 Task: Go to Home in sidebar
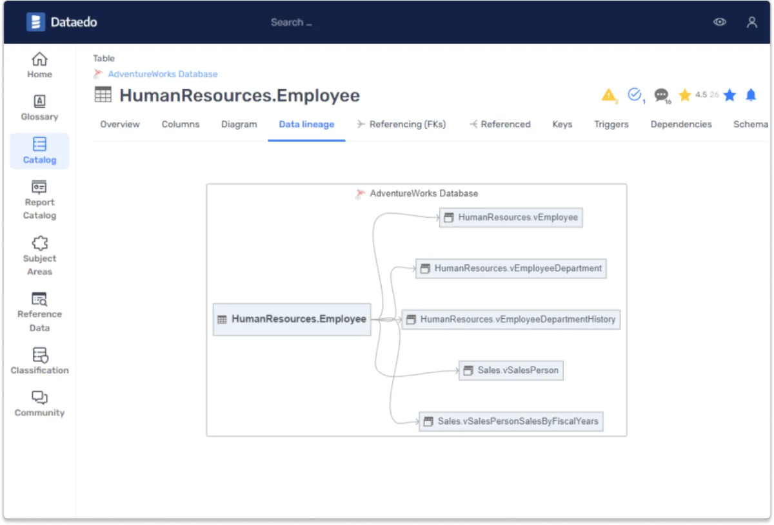pos(39,65)
